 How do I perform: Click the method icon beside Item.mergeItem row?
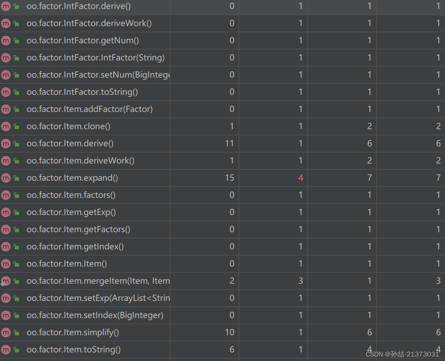(x=6, y=281)
